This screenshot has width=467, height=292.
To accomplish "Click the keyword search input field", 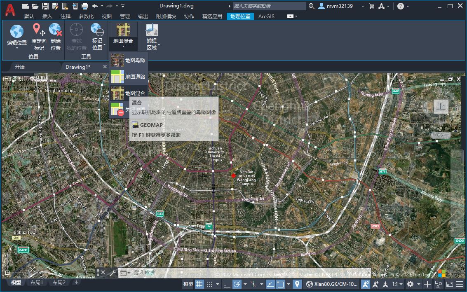I will click(x=269, y=6).
